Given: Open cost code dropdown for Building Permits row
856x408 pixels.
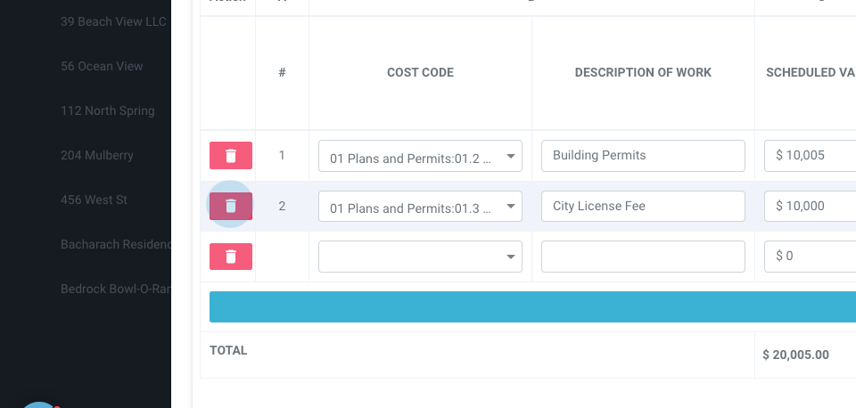Looking at the screenshot, I should point(420,156).
